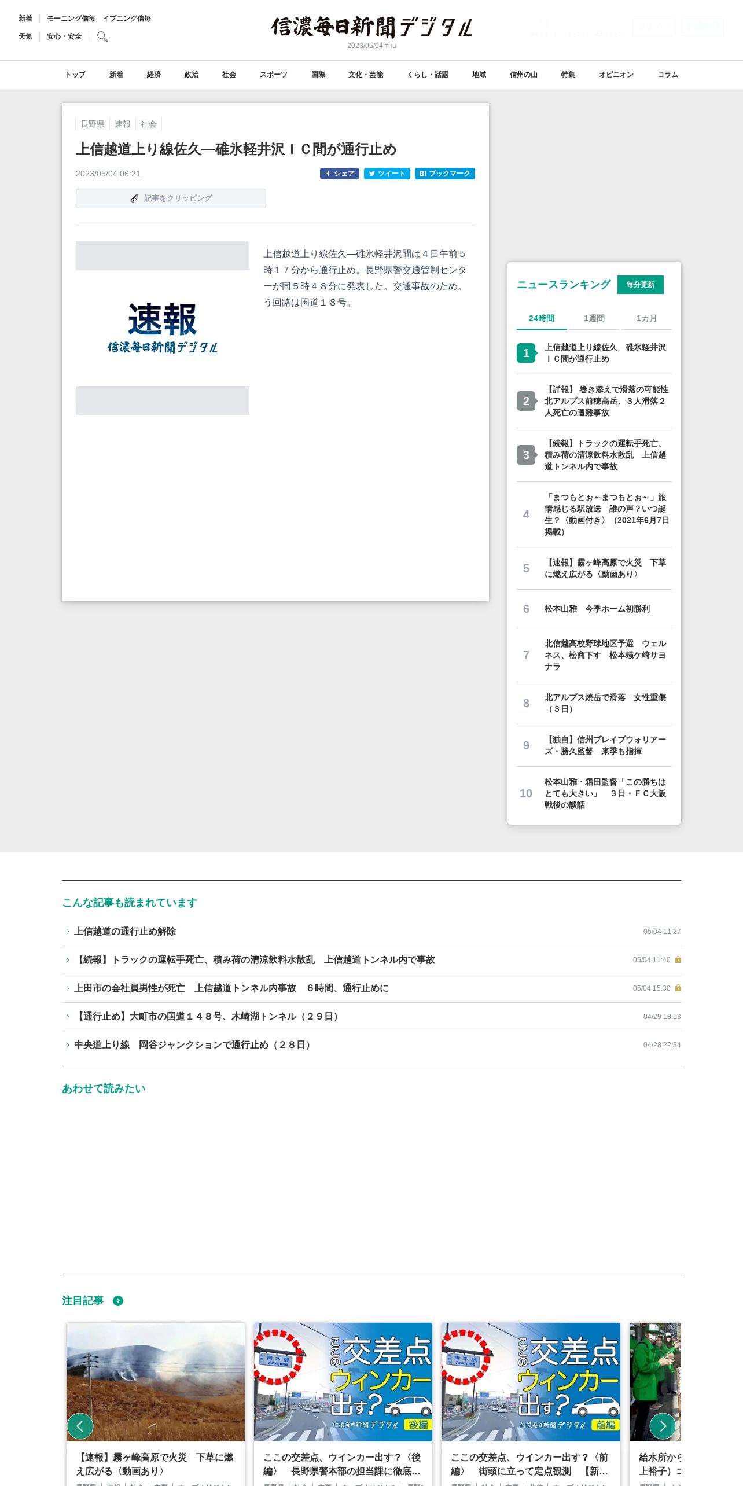The width and height of the screenshot is (743, 1486).
Task: Open 【続報】 related article dated 05/04 11:40
Action: pos(371,959)
